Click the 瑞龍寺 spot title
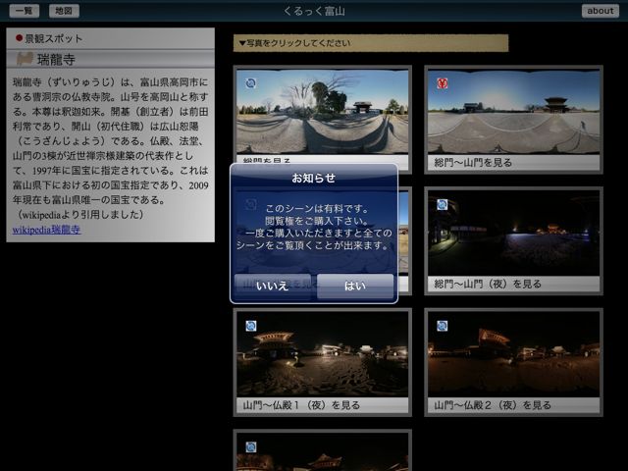 pyautogui.click(x=56, y=60)
